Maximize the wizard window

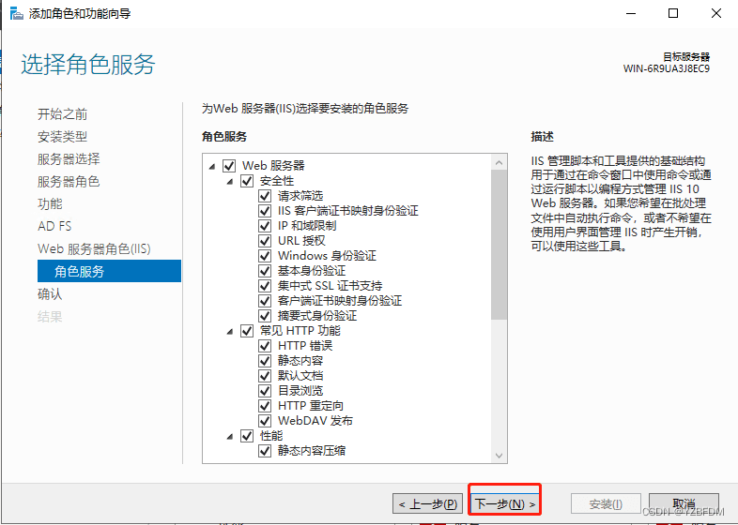point(673,13)
